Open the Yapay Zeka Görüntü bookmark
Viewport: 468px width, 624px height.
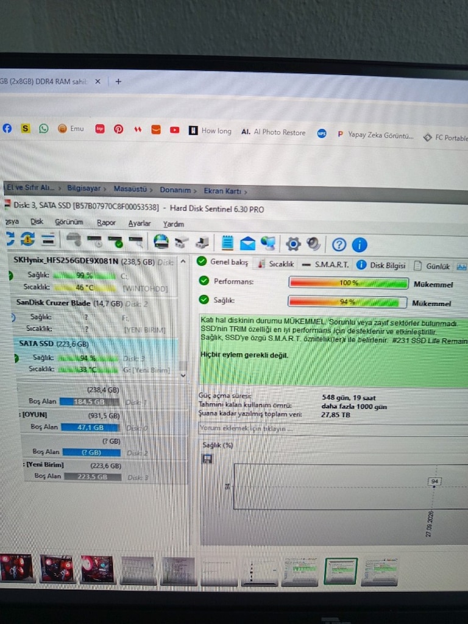[375, 135]
